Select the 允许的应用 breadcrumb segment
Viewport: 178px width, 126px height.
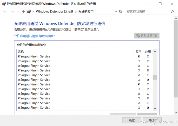tap(86, 12)
